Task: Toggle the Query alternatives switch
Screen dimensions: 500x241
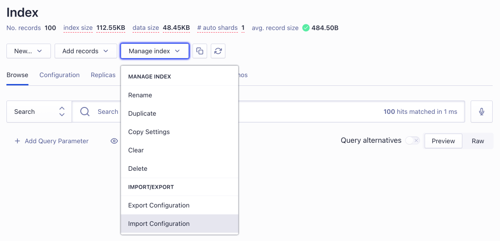Action: [x=413, y=140]
